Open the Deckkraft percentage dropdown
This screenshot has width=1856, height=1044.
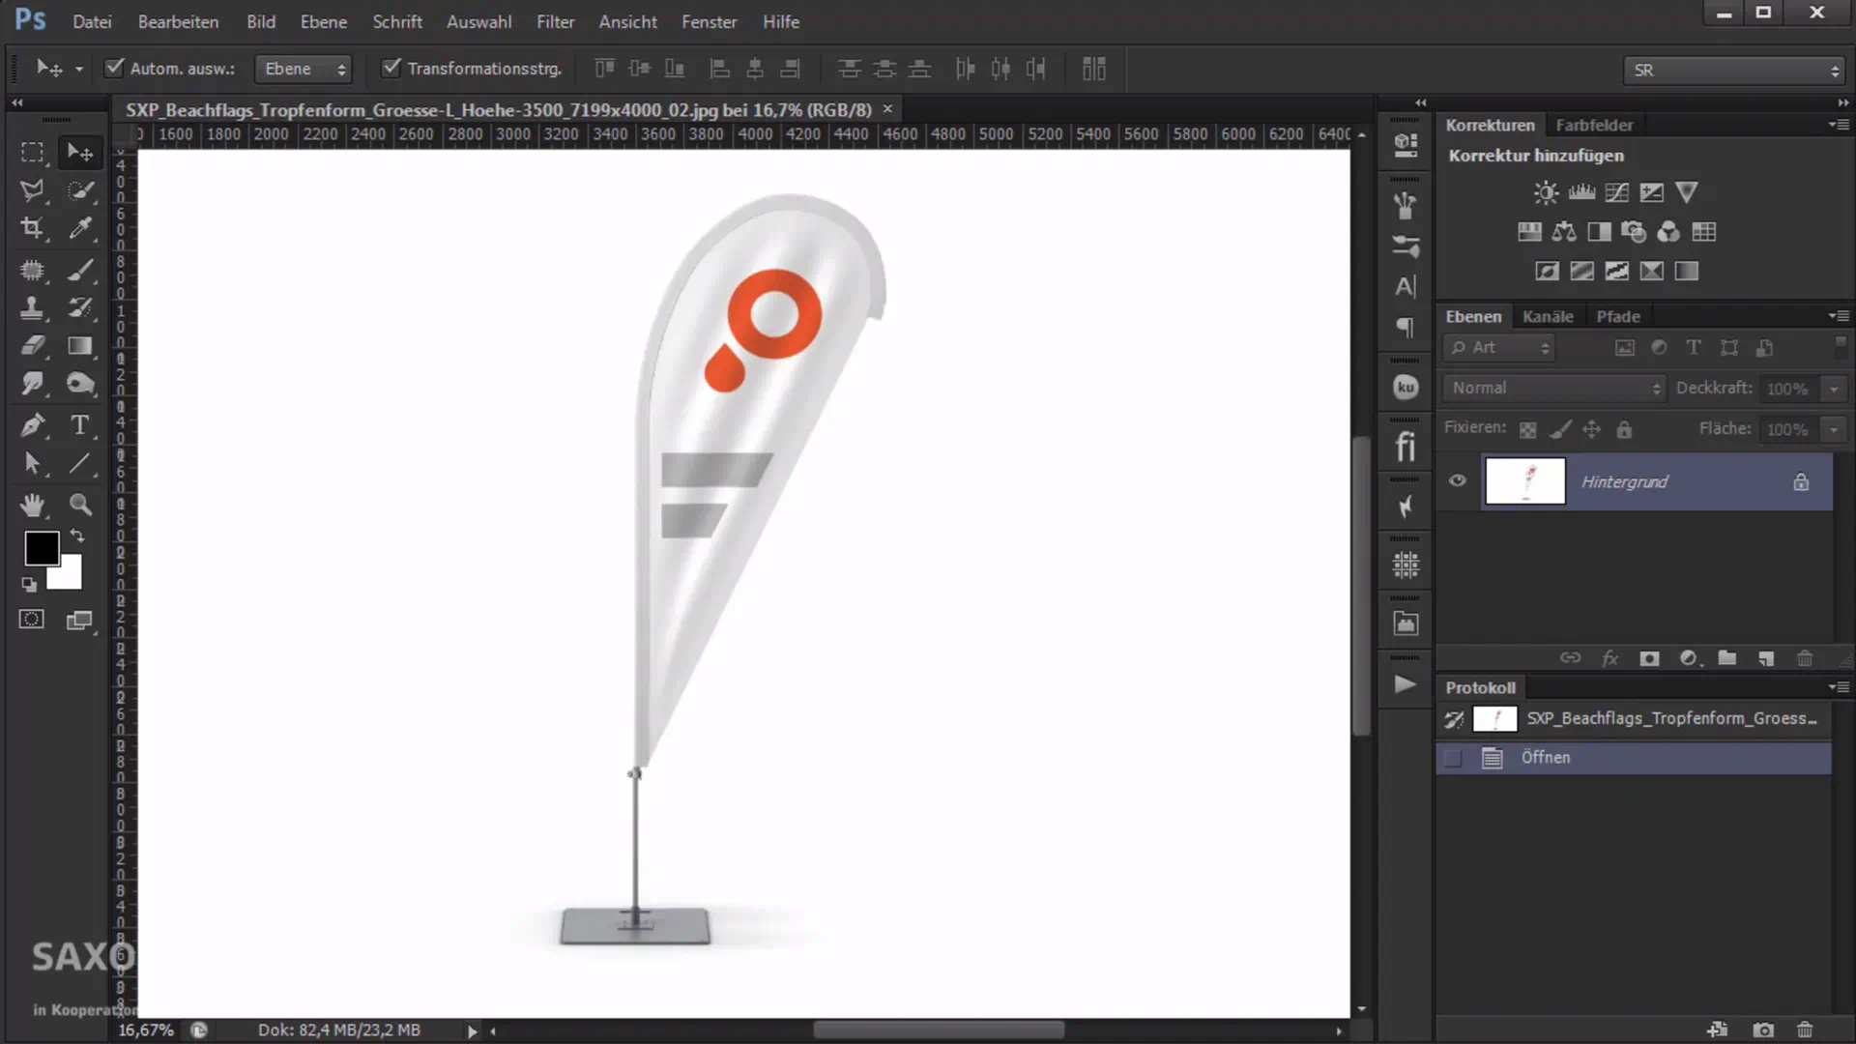coord(1834,388)
